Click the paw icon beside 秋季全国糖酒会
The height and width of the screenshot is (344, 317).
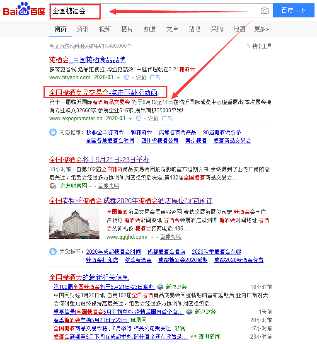pos(53,133)
